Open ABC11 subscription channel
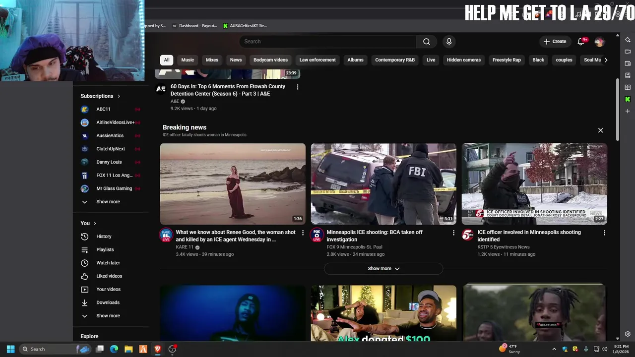 (x=111, y=109)
